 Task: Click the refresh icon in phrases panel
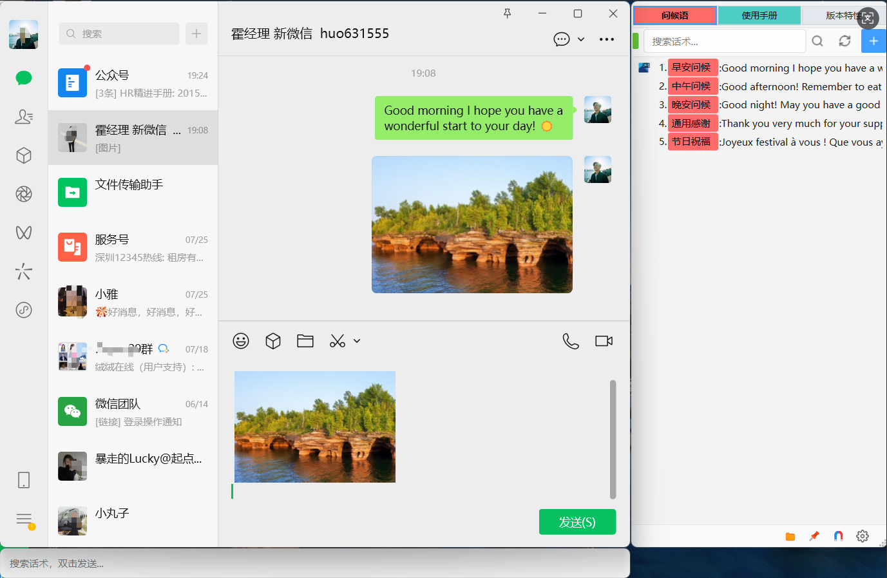coord(844,41)
